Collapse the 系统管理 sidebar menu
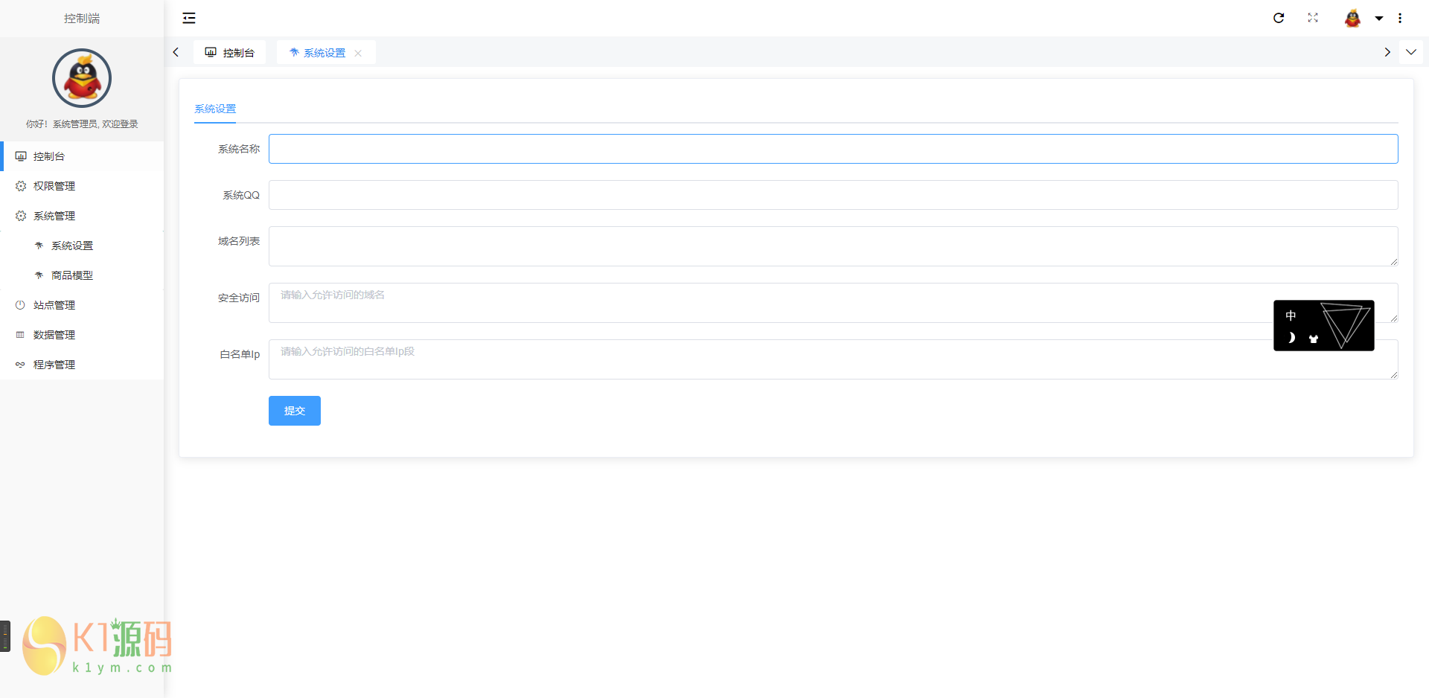 point(82,216)
